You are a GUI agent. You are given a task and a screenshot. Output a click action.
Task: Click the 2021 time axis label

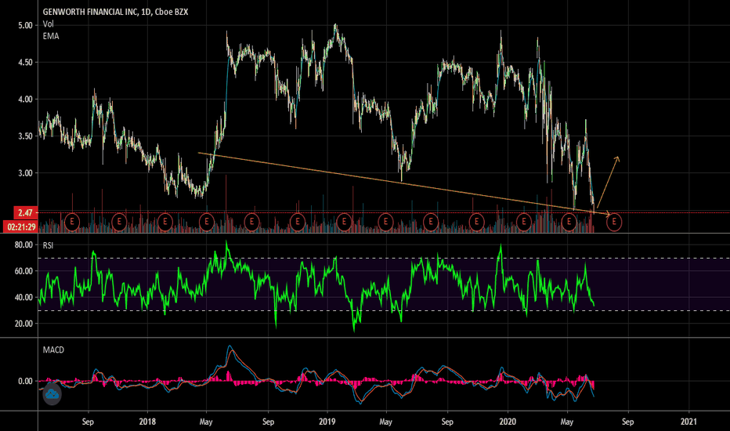click(x=688, y=422)
